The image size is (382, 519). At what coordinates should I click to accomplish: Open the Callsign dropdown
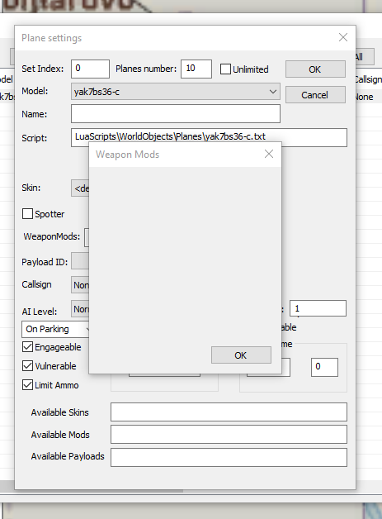tap(80, 285)
